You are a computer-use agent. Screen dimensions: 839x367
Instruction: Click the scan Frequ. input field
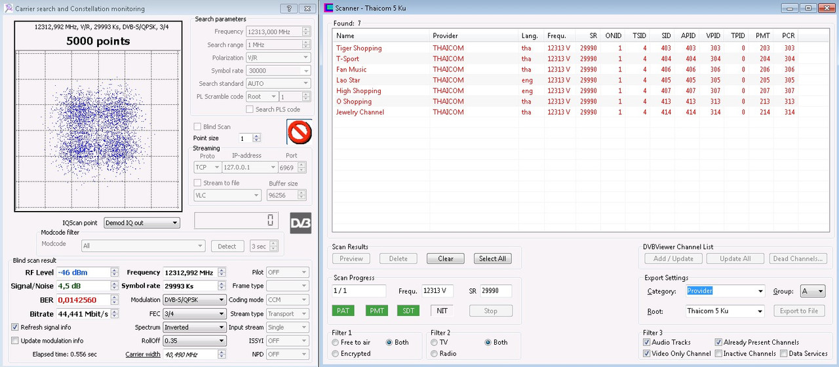[437, 290]
